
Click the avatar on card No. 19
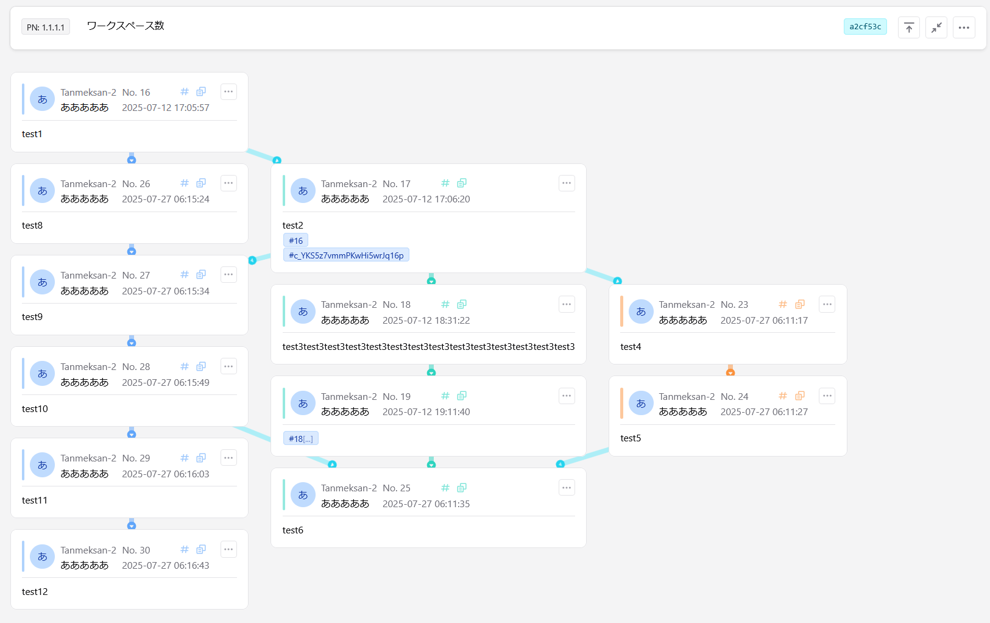tap(303, 404)
